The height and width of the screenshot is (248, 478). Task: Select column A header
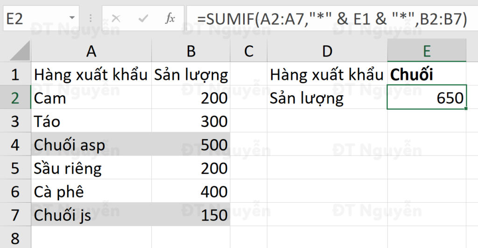(91, 51)
